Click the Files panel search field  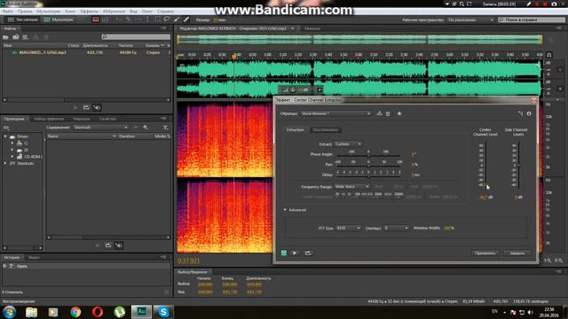pos(136,36)
